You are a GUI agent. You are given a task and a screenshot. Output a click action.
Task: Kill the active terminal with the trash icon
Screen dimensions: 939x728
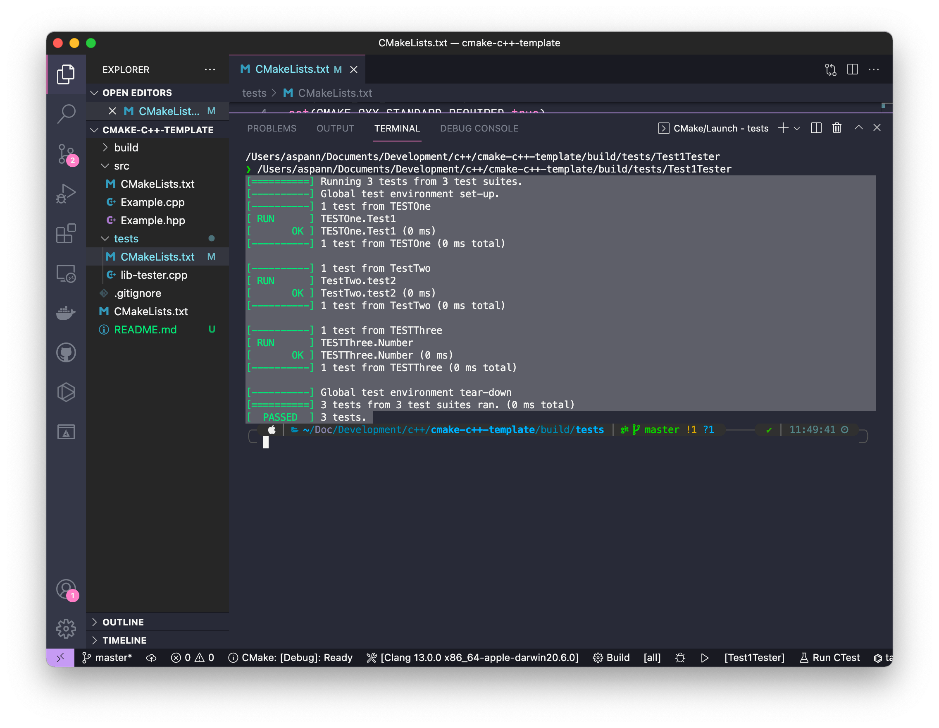pyautogui.click(x=837, y=128)
